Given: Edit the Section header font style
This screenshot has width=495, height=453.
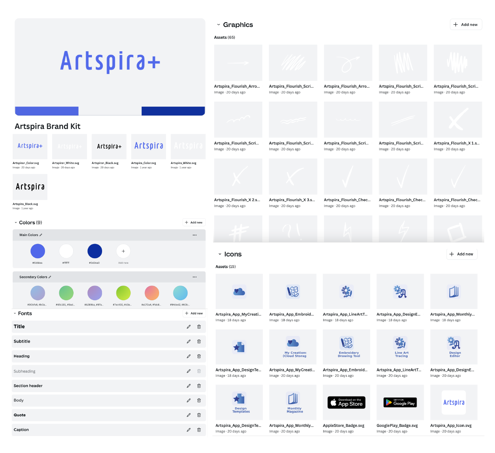Looking at the screenshot, I should point(188,386).
